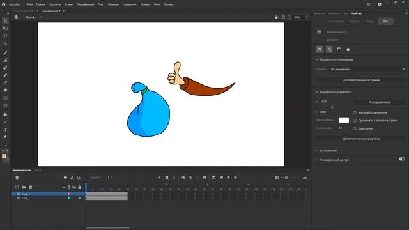The height and width of the screenshot is (230, 409).
Task: Select the Pencil tool in toolbar
Action: [5, 75]
